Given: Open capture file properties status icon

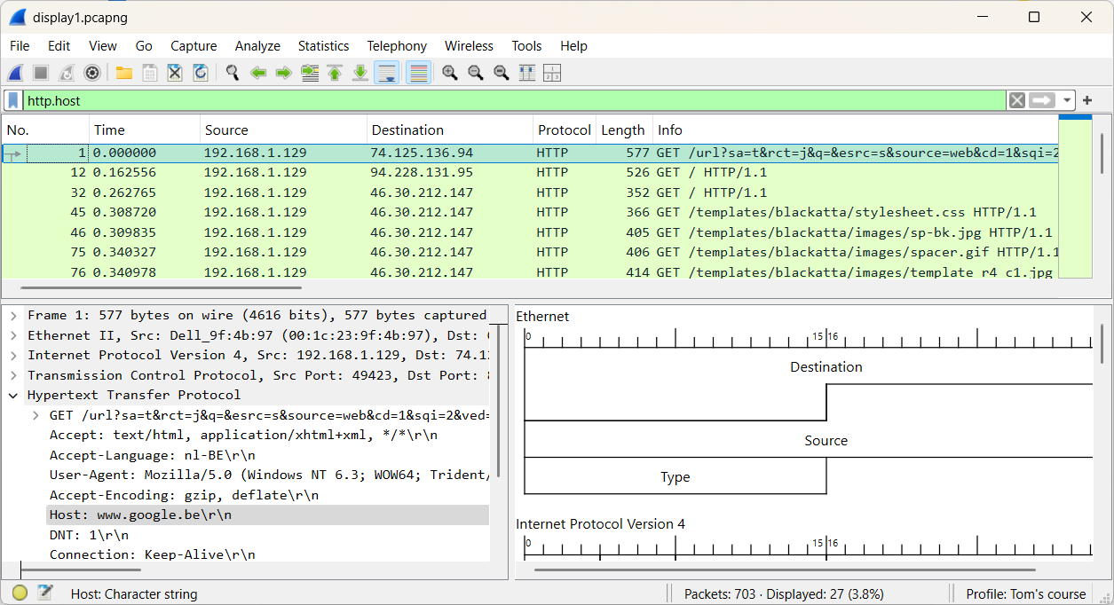Looking at the screenshot, I should [45, 593].
